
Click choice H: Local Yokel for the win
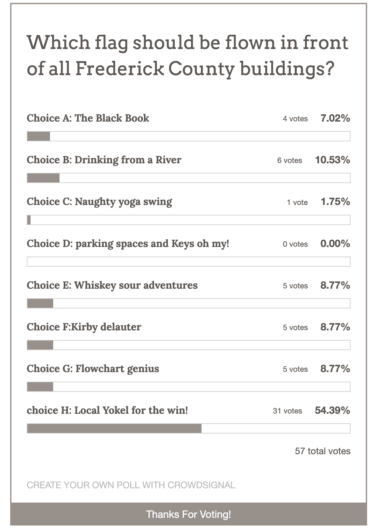107,410
